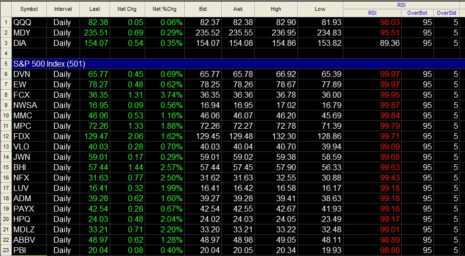Click empty row number 4 header

6,53
